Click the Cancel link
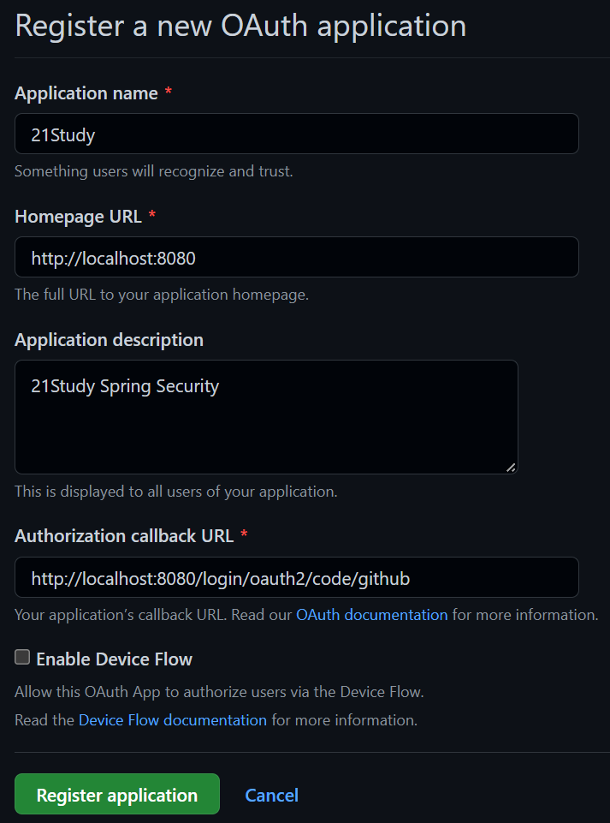 pyautogui.click(x=271, y=795)
